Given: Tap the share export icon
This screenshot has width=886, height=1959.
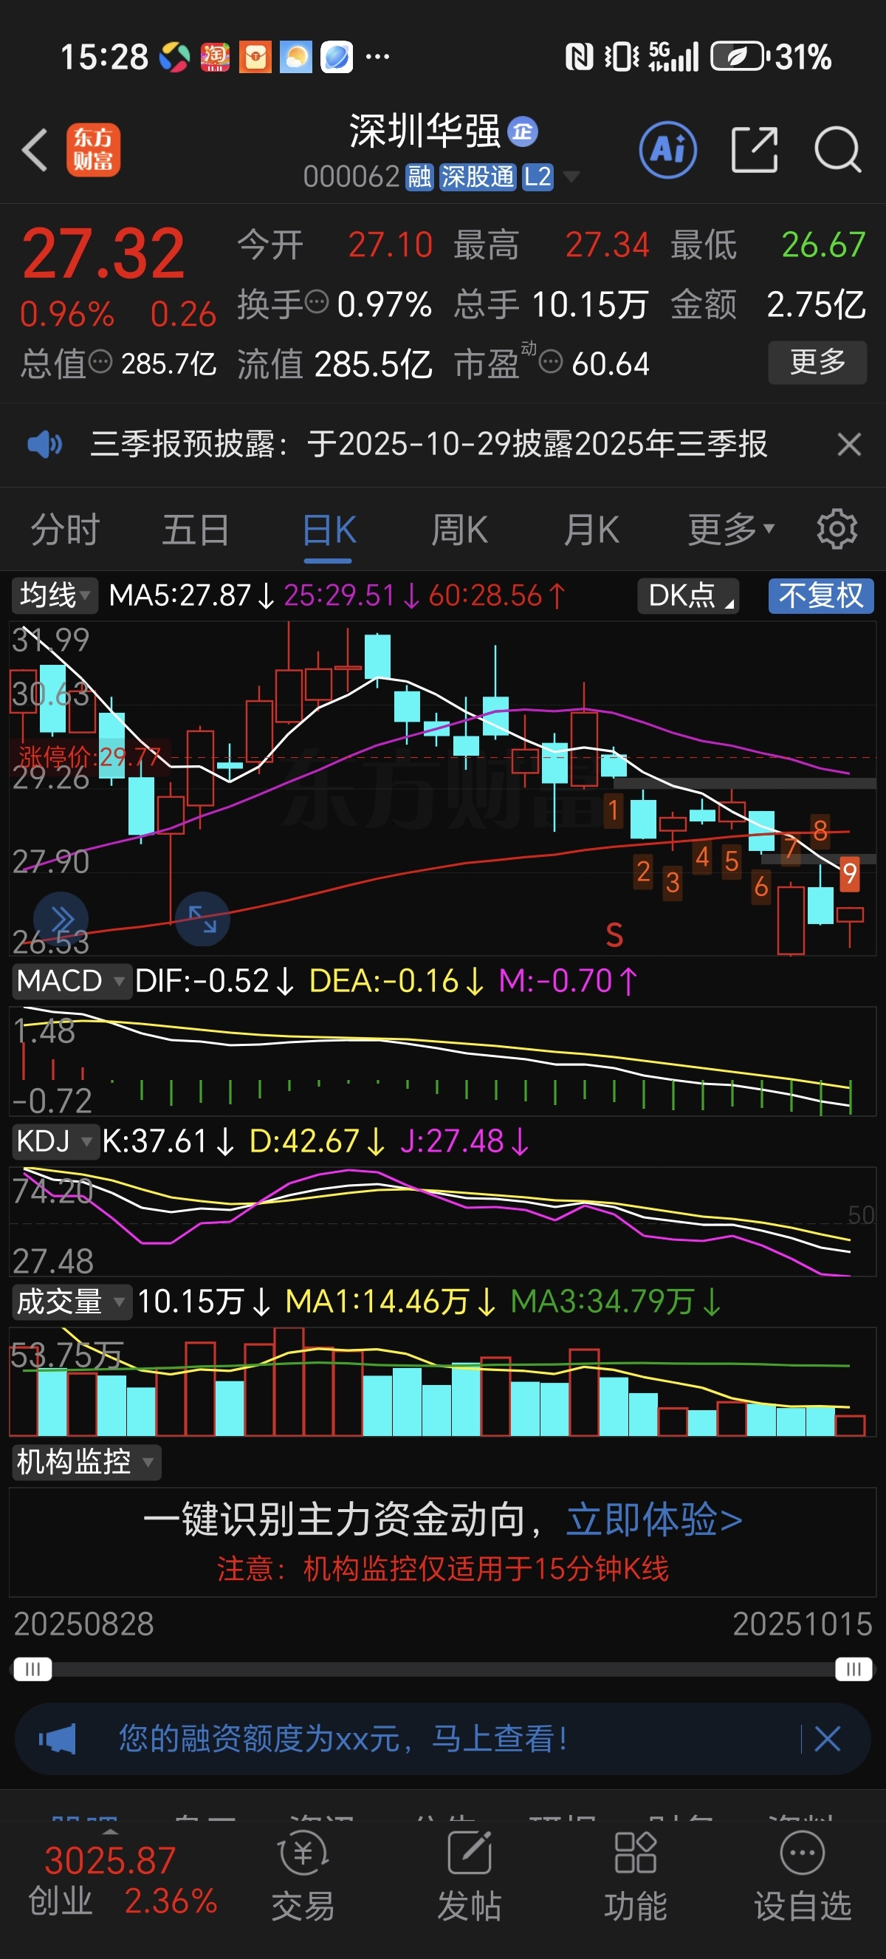Looking at the screenshot, I should coord(754,150).
